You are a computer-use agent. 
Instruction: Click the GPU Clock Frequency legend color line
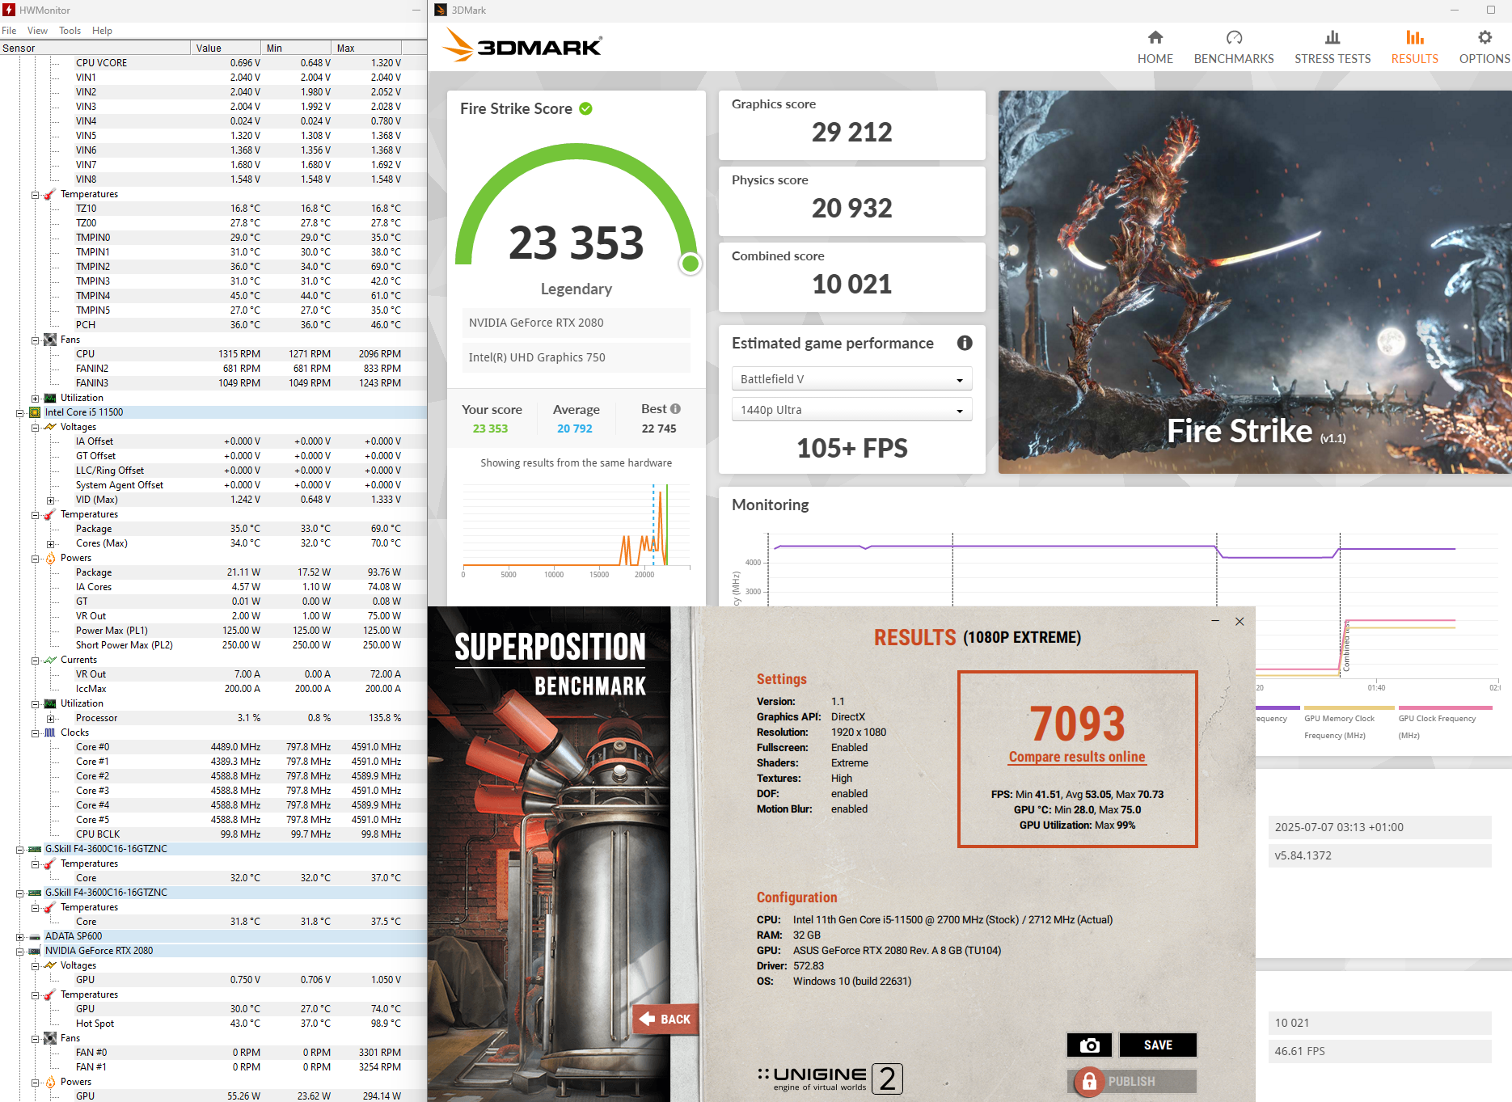1446,707
